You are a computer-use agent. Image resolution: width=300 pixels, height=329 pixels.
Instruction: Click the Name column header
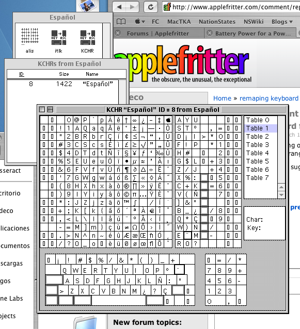coord(92,74)
